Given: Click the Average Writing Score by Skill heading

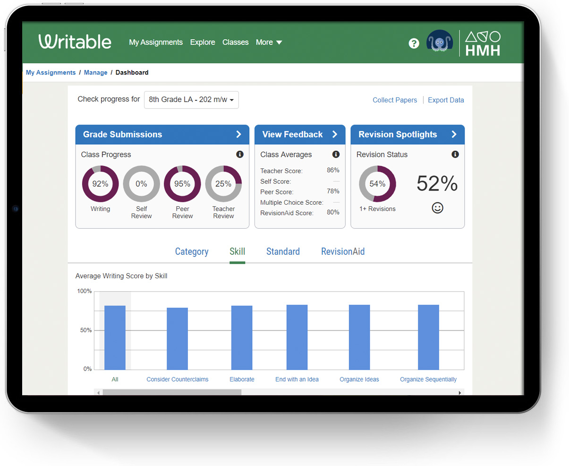Looking at the screenshot, I should 121,276.
